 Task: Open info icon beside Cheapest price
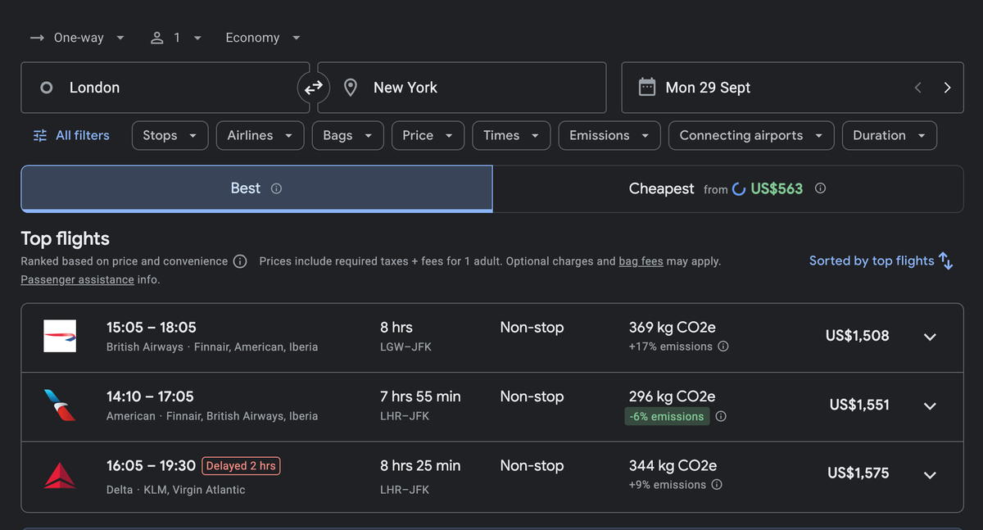pyautogui.click(x=820, y=188)
